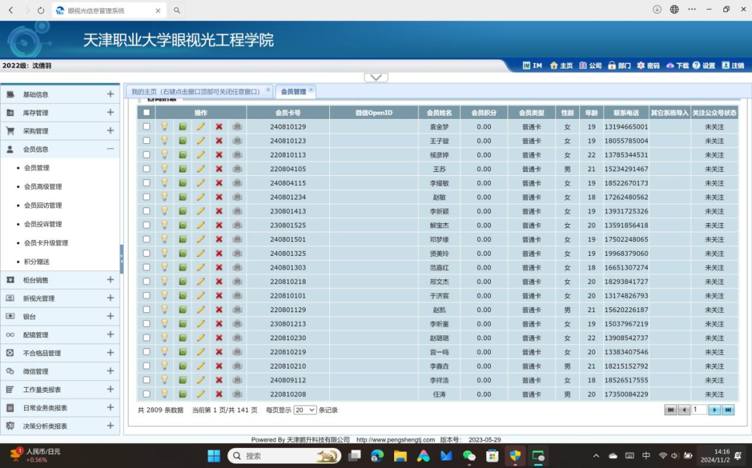Select the 会员管理 tab

[293, 92]
